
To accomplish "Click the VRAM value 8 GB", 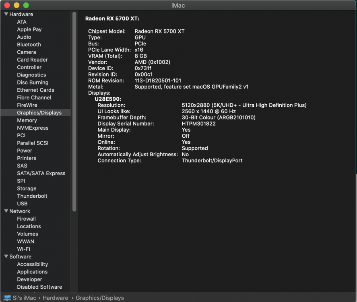I will pyautogui.click(x=141, y=56).
